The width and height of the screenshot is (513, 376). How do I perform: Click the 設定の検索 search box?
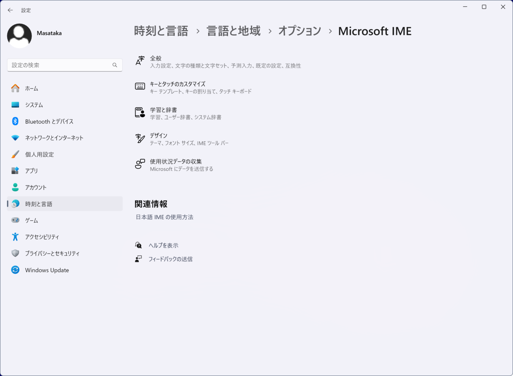65,65
